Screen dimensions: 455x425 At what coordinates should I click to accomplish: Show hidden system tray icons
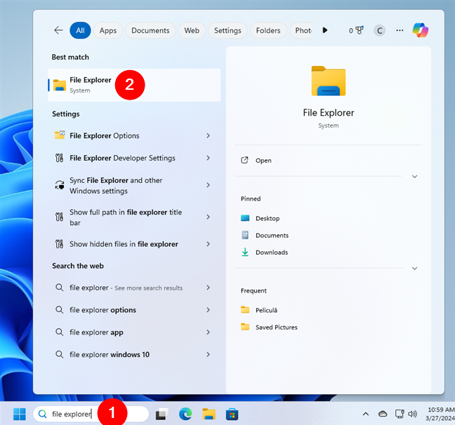pyautogui.click(x=366, y=414)
